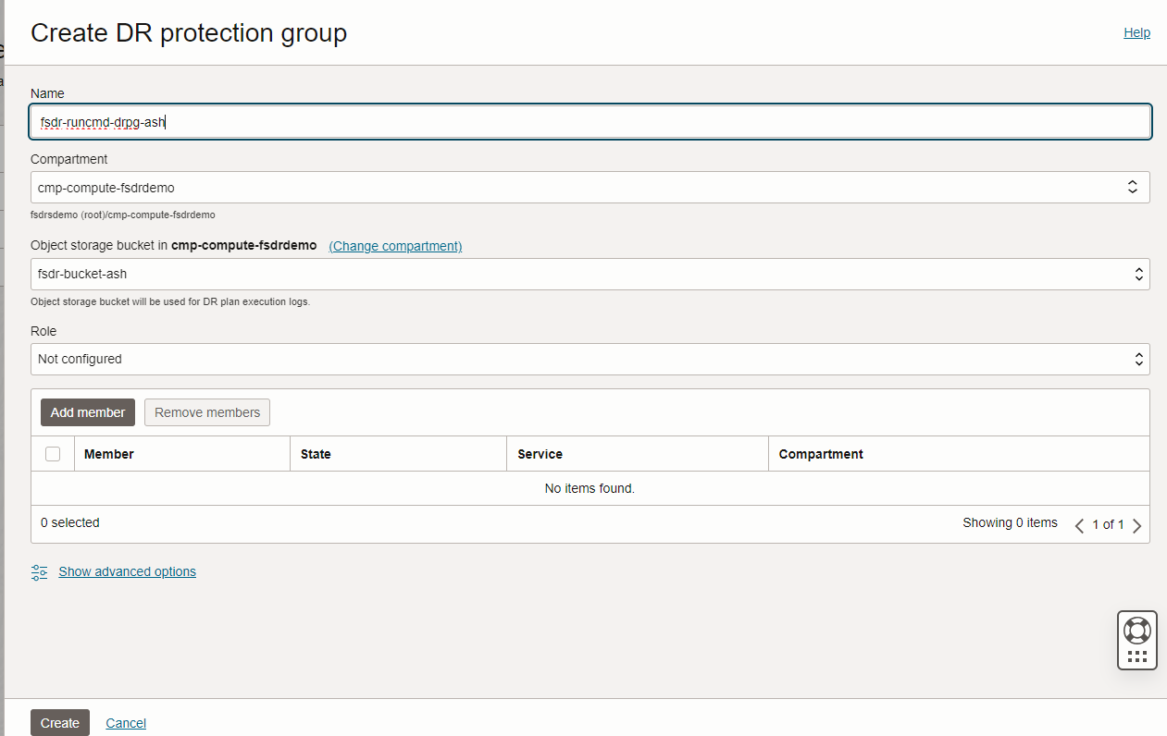Screen dimensions: 1167x736
Task: Toggle the select-all members checkbox
Action: point(53,454)
